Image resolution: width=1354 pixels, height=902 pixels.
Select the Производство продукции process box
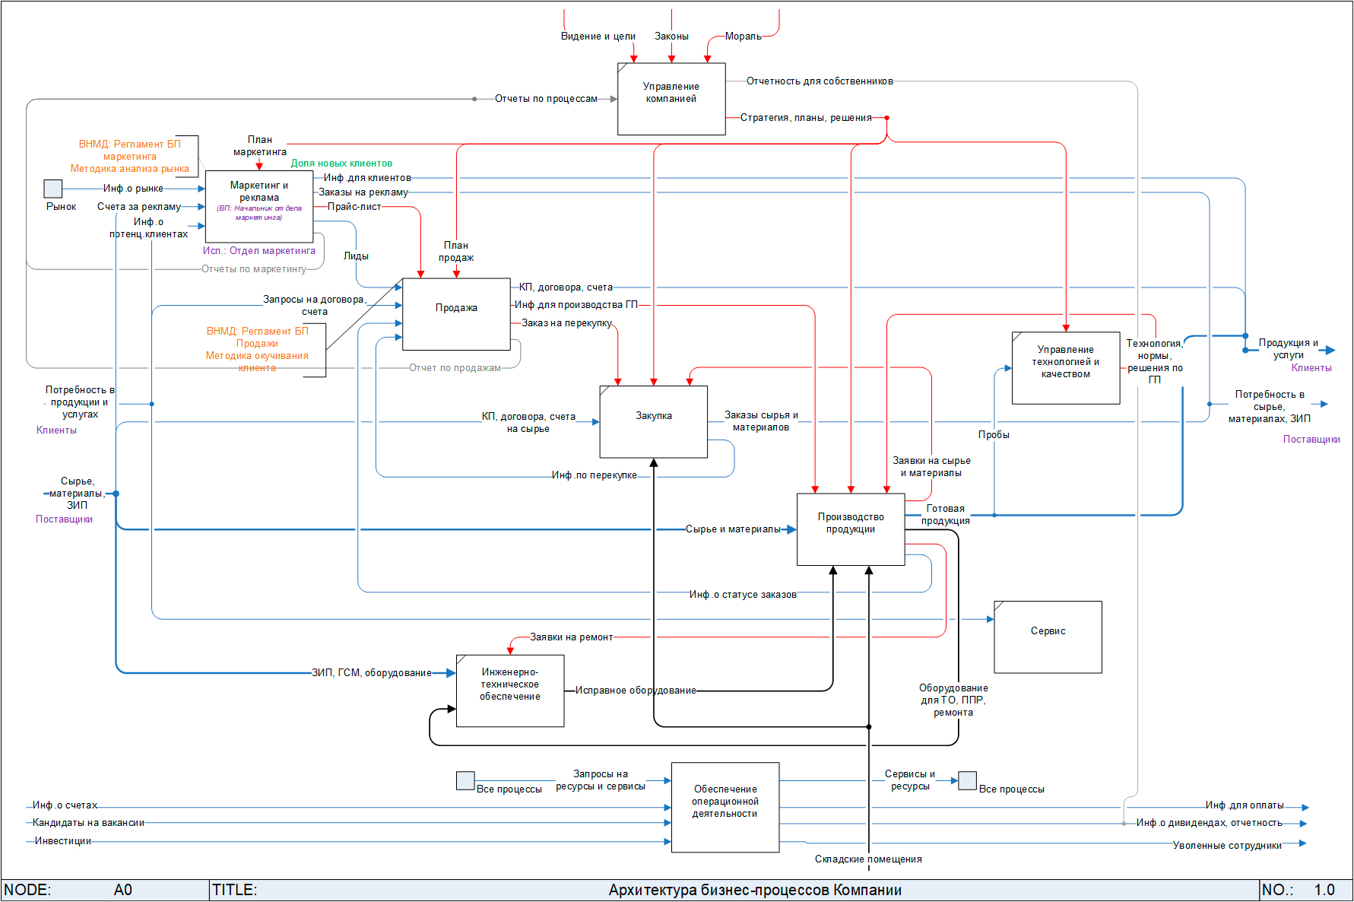[851, 529]
